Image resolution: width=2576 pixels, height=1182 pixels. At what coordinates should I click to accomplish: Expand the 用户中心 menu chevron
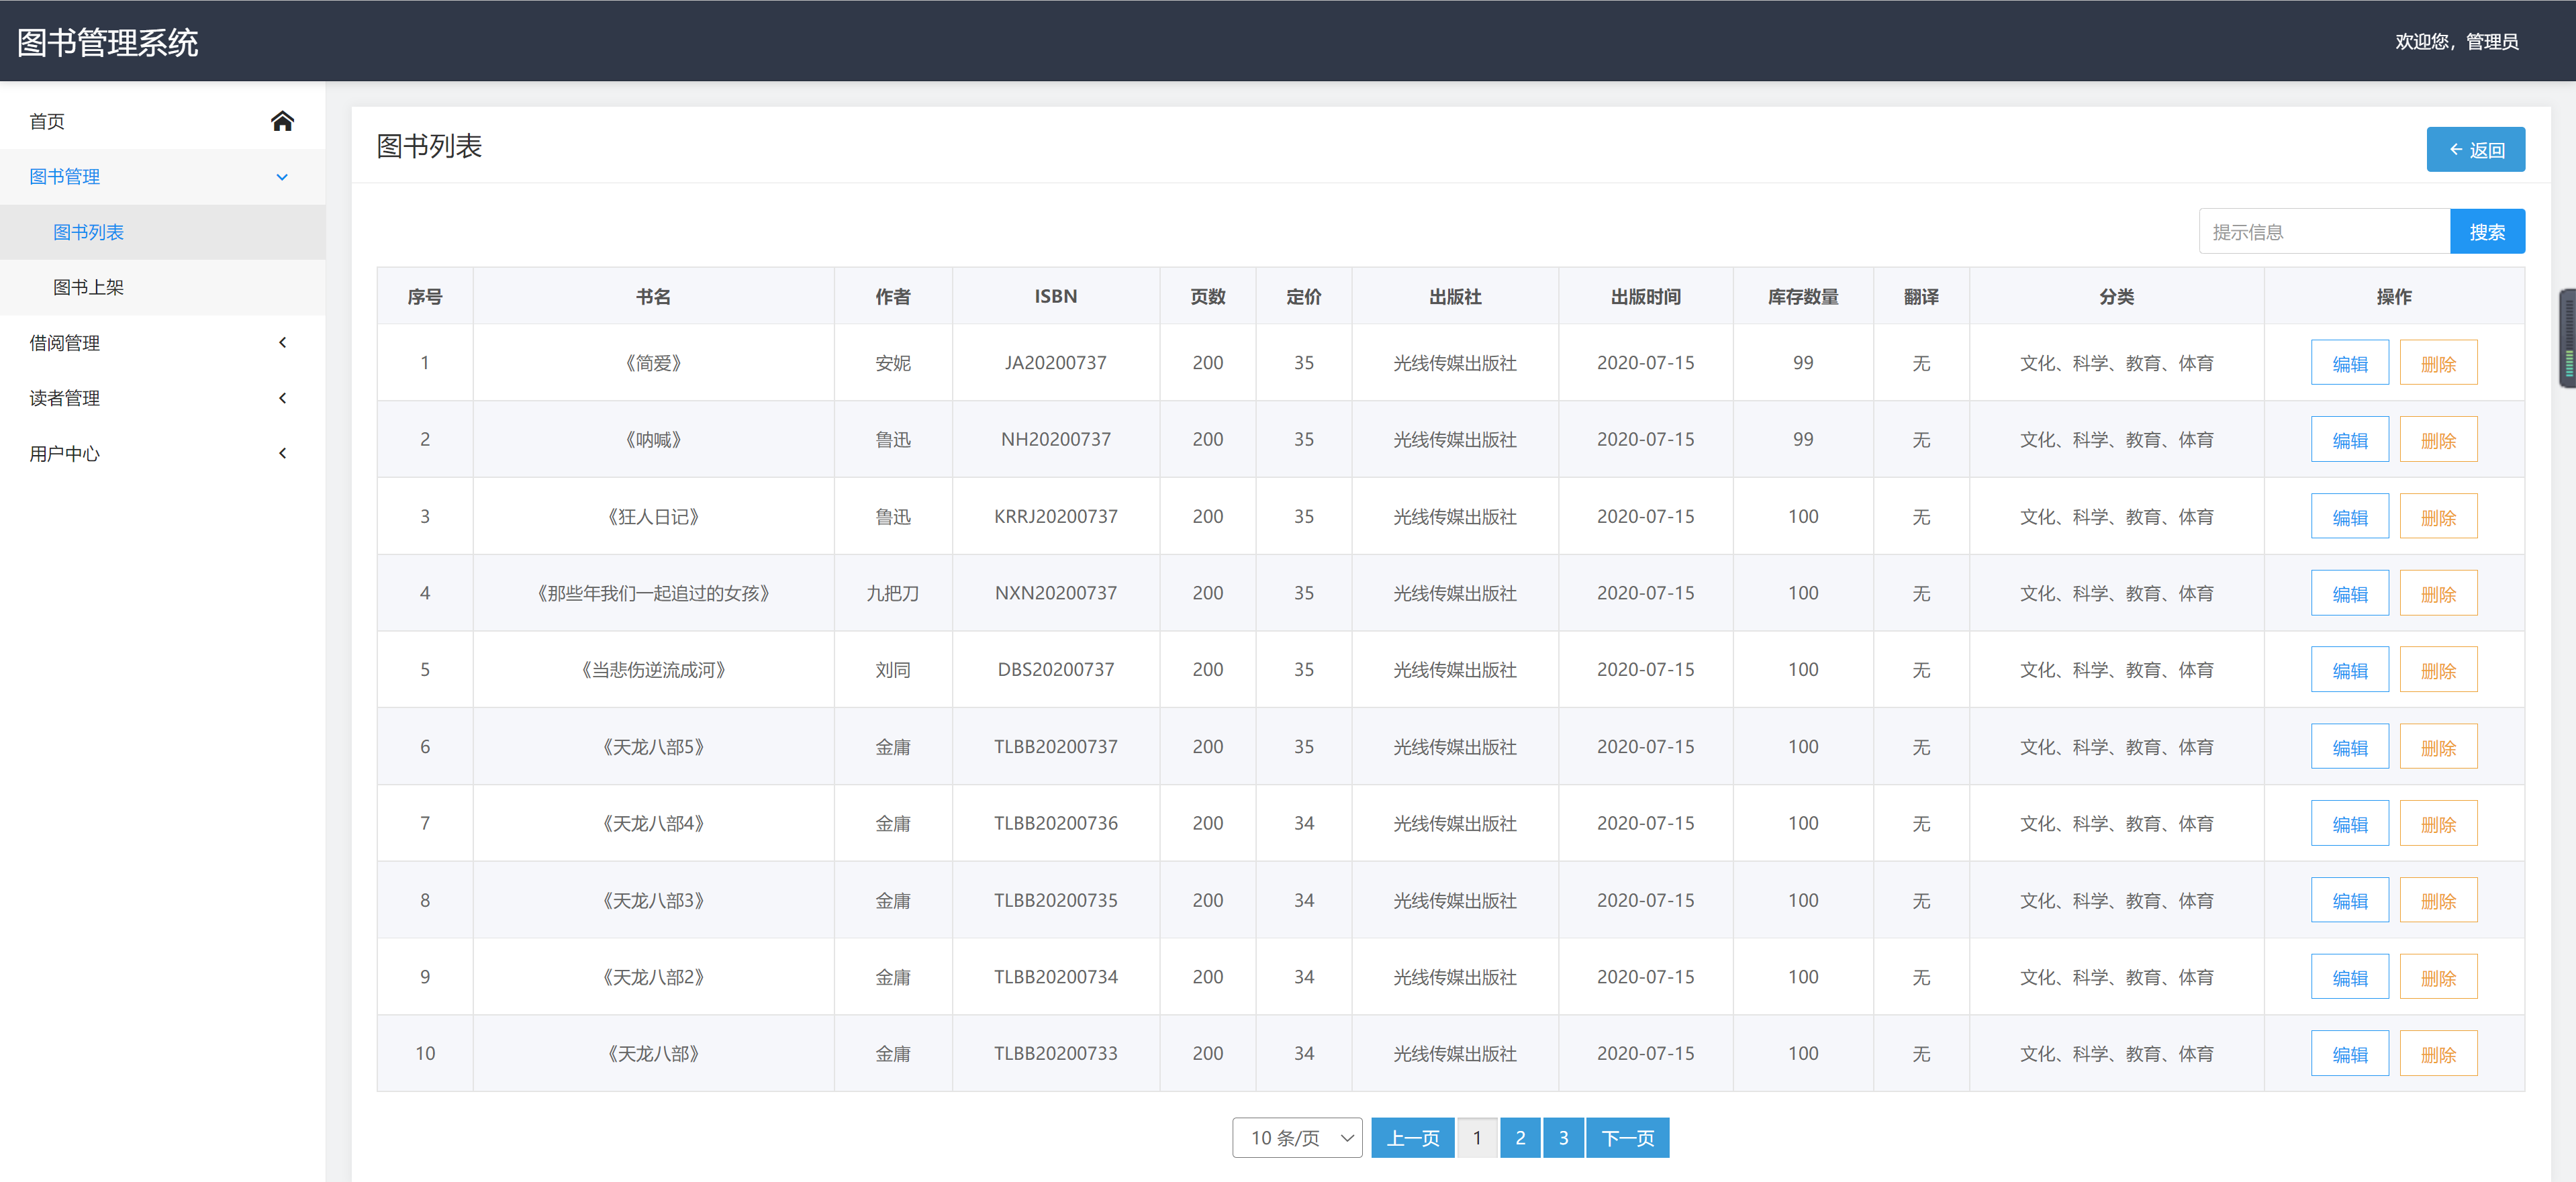click(282, 453)
